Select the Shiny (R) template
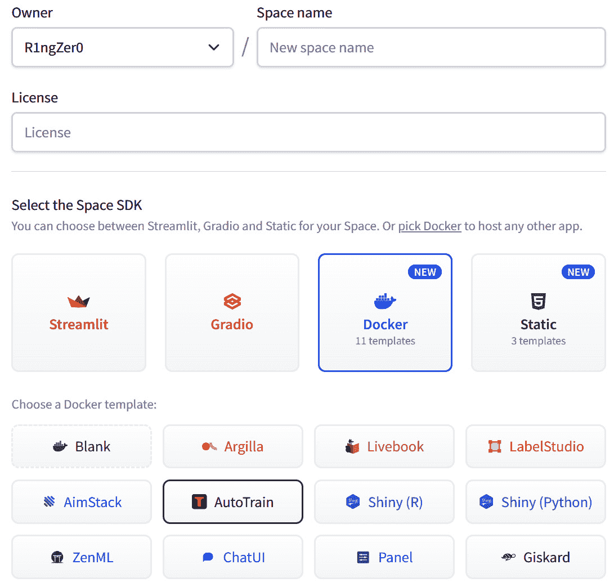The width and height of the screenshot is (614, 587). [384, 502]
